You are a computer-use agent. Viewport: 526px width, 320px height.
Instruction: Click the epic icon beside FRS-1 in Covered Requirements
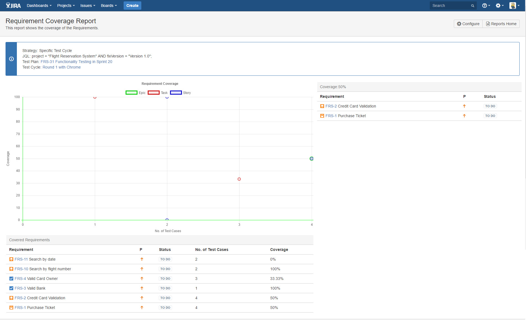click(11, 308)
